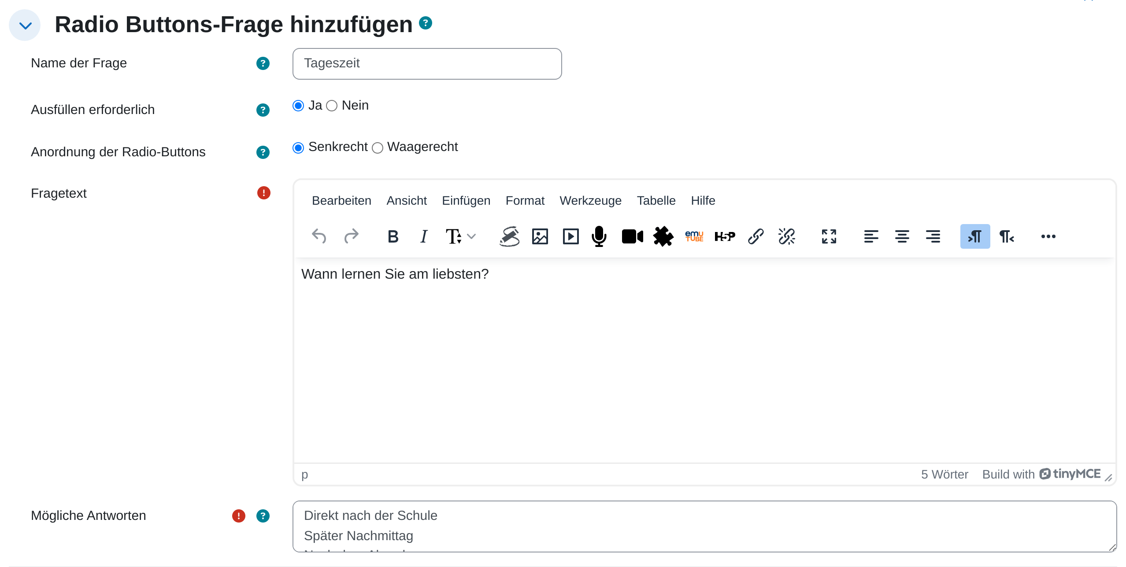This screenshot has height=567, width=1126.
Task: Set right-to-left text direction
Action: coord(1007,236)
